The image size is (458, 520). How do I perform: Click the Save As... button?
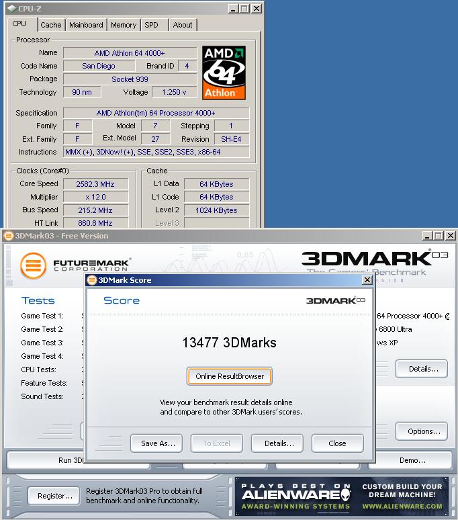pos(156,443)
